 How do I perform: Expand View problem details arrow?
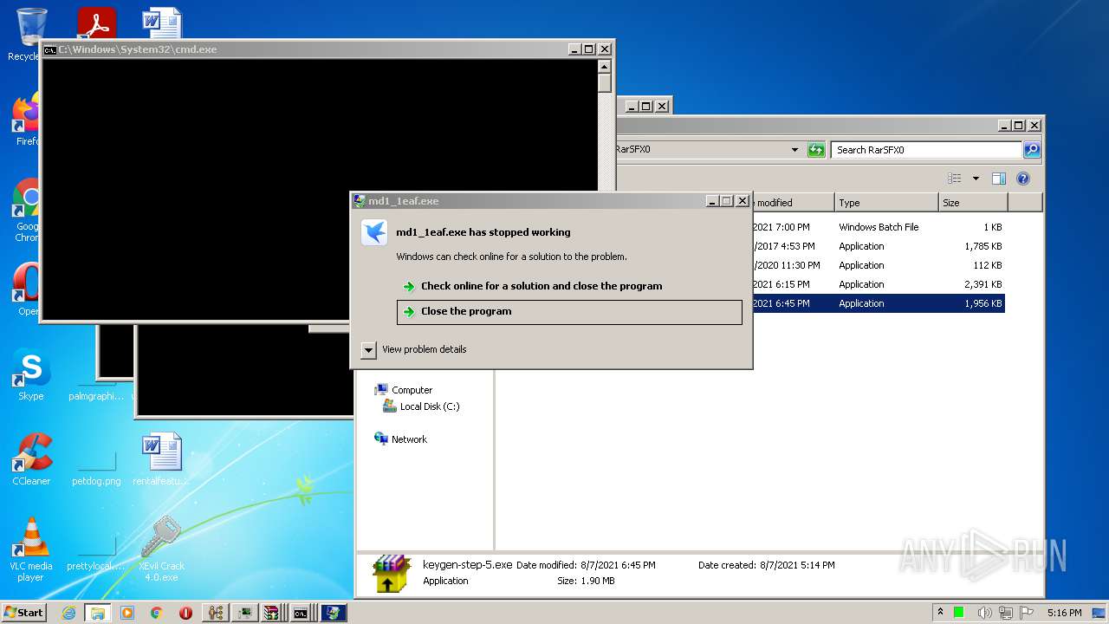tap(368, 350)
